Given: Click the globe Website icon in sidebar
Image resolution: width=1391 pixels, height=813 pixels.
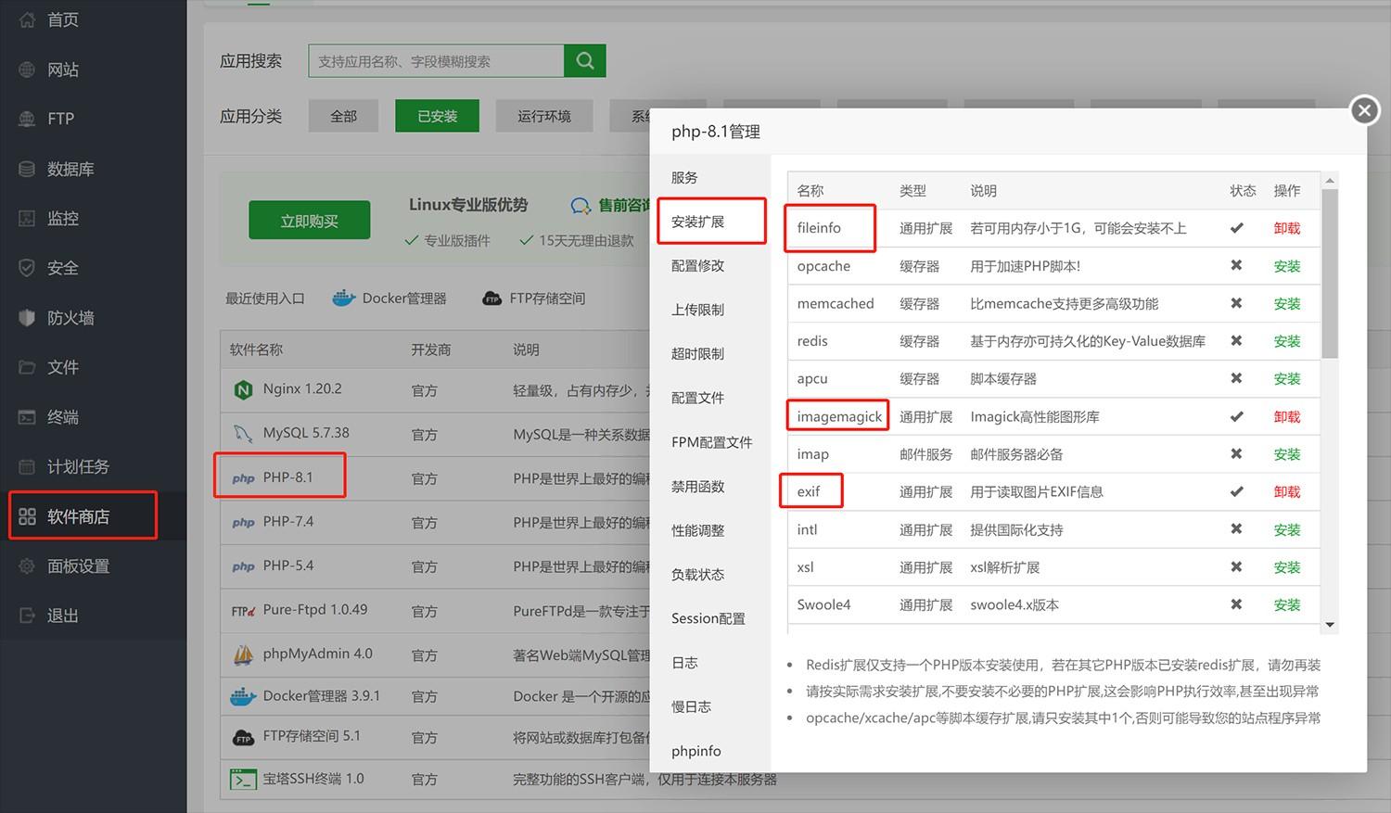Looking at the screenshot, I should (27, 70).
